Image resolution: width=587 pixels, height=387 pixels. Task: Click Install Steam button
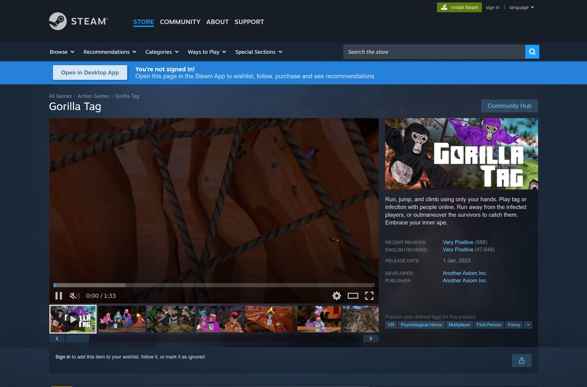[x=459, y=7]
